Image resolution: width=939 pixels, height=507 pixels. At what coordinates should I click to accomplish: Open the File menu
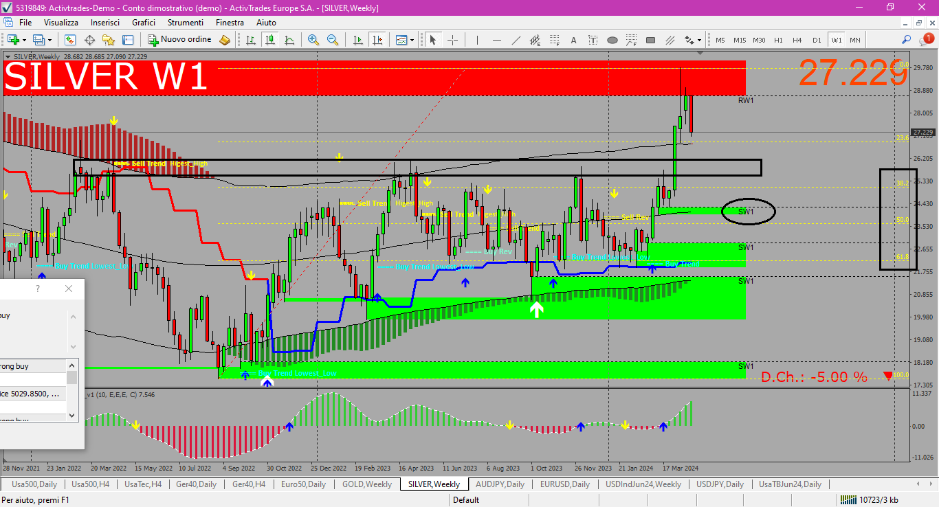[x=25, y=23]
